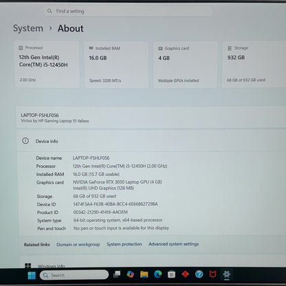Go back to the System breadcrumb
Viewport: 286px width, 286px height.
point(28,28)
